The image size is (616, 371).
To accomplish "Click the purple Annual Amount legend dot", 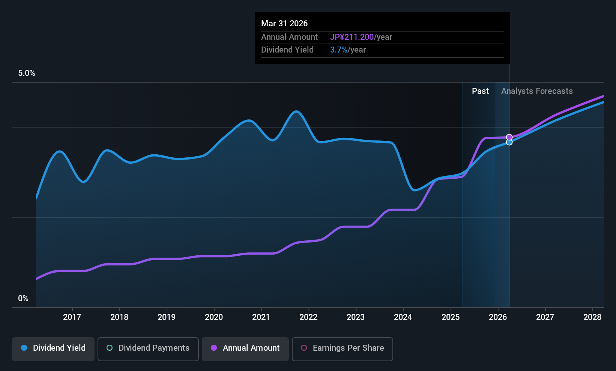I will click(214, 348).
